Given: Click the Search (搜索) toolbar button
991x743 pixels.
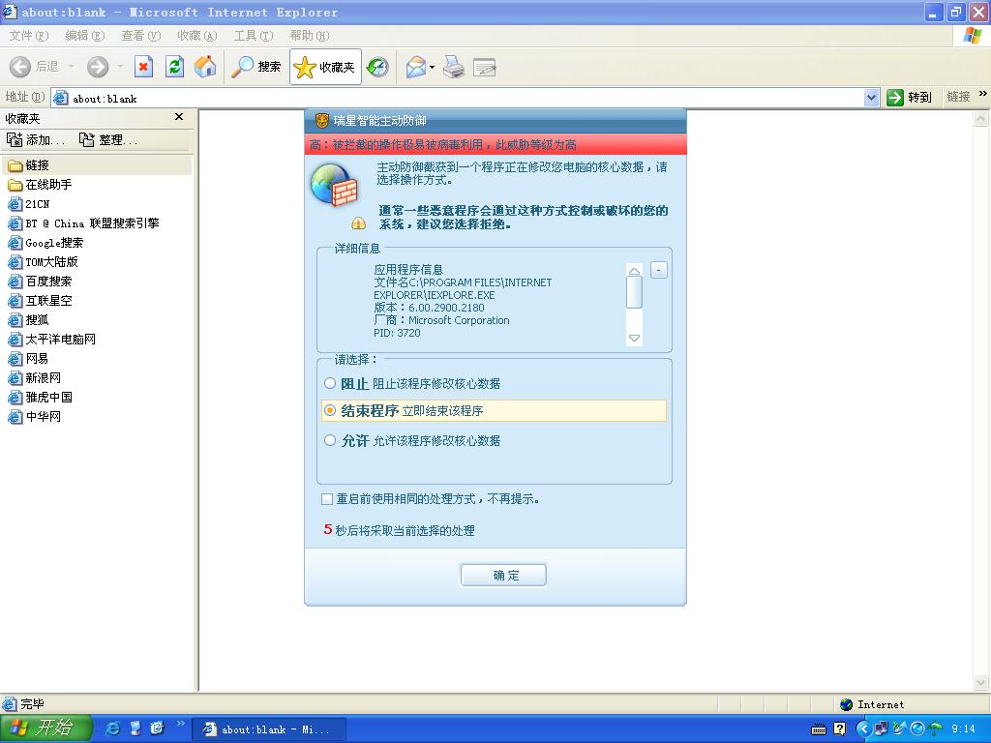Looking at the screenshot, I should coord(256,67).
